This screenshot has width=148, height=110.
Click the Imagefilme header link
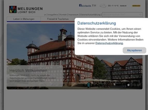tap(53, 15)
